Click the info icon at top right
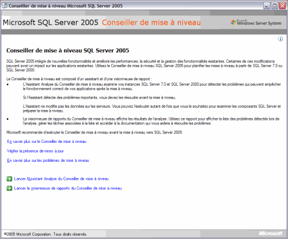Screen dimensions: 288x239 281,39
